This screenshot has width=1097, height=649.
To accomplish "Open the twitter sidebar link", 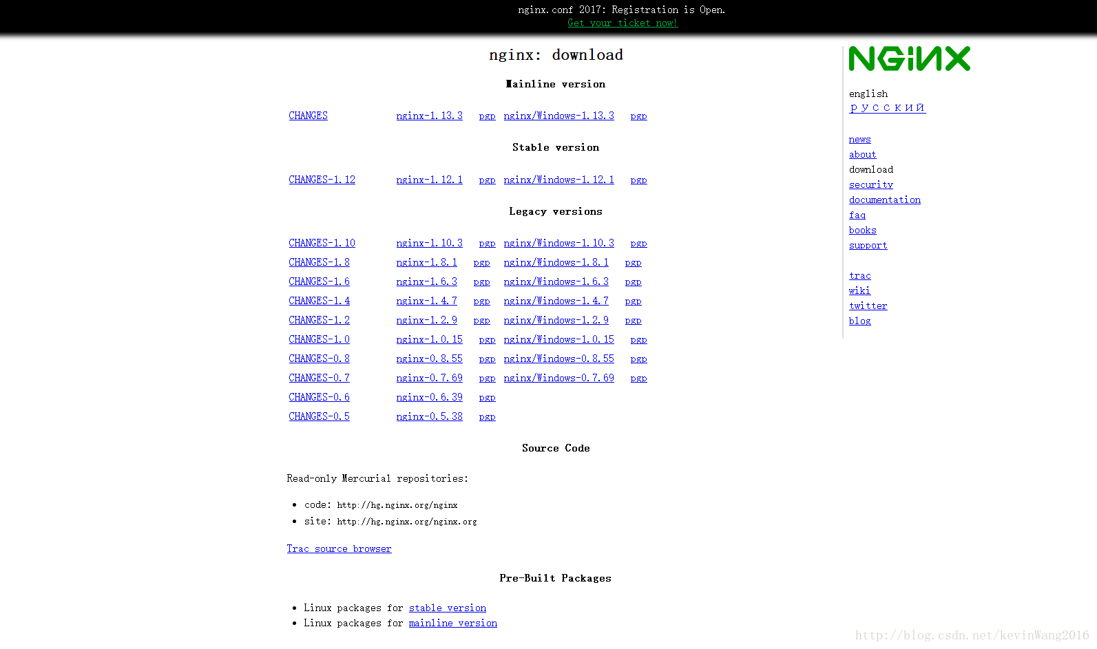I will click(x=868, y=306).
